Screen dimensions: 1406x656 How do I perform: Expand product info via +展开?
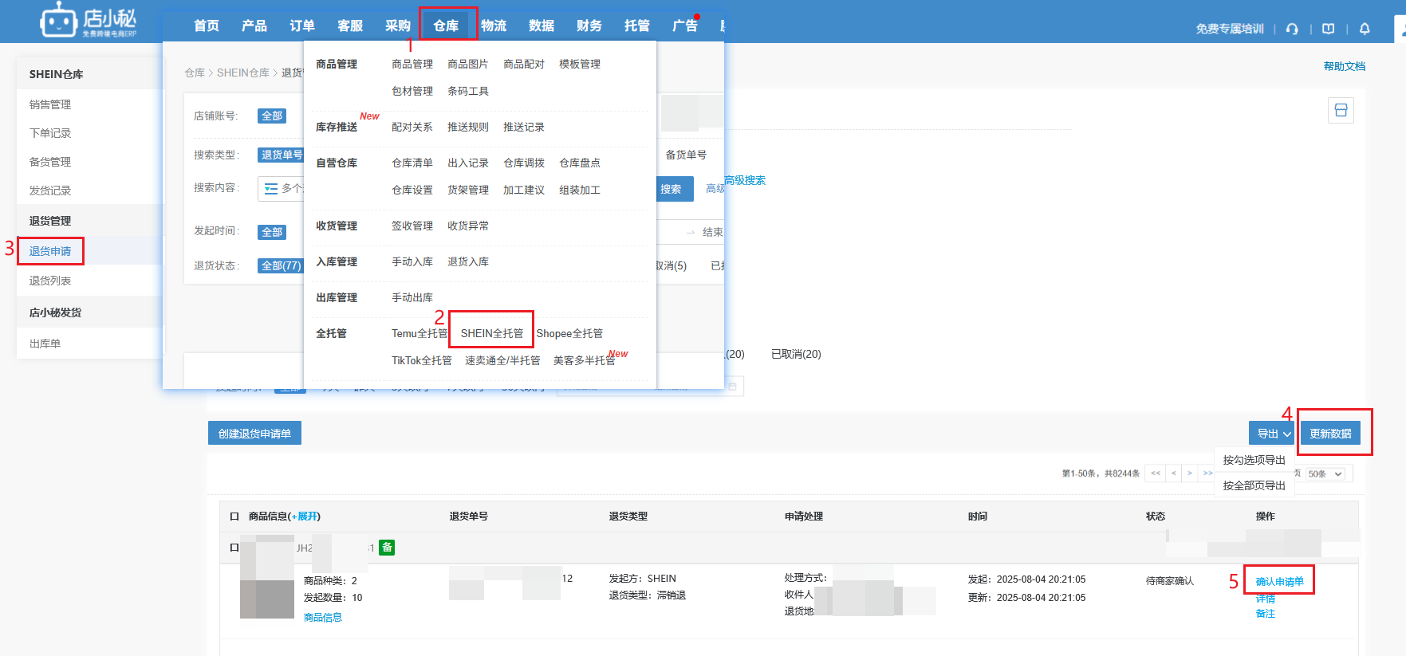[305, 517]
